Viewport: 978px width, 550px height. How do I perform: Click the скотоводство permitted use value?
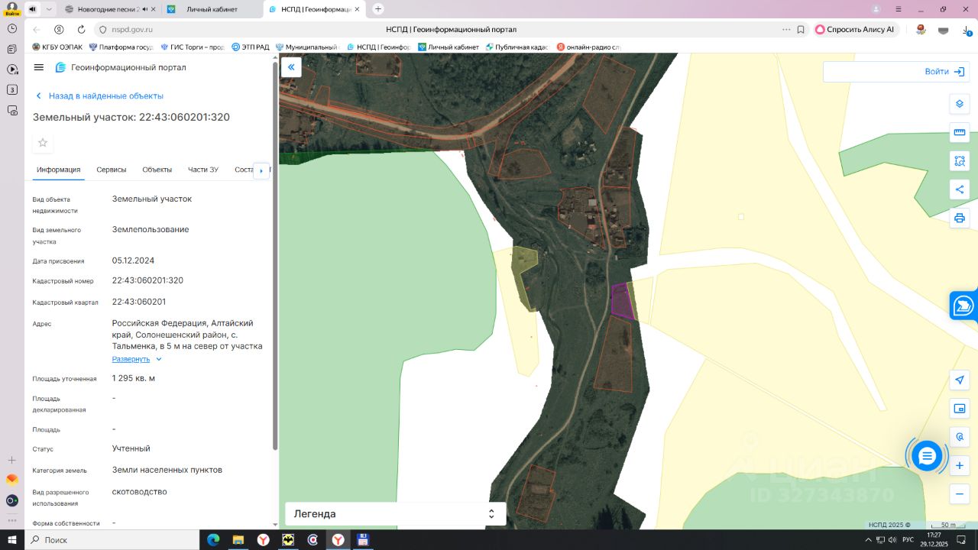tap(140, 492)
